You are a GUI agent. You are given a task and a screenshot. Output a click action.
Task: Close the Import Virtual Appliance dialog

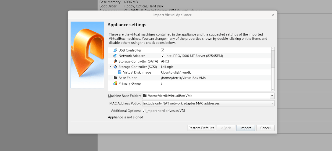point(273,15)
